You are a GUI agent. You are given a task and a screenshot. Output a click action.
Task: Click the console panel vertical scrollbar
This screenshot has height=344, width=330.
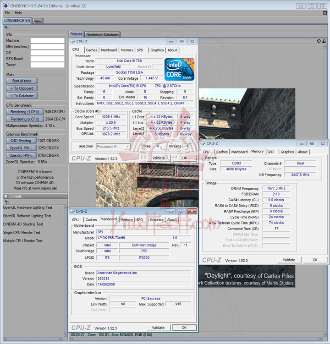point(66,271)
